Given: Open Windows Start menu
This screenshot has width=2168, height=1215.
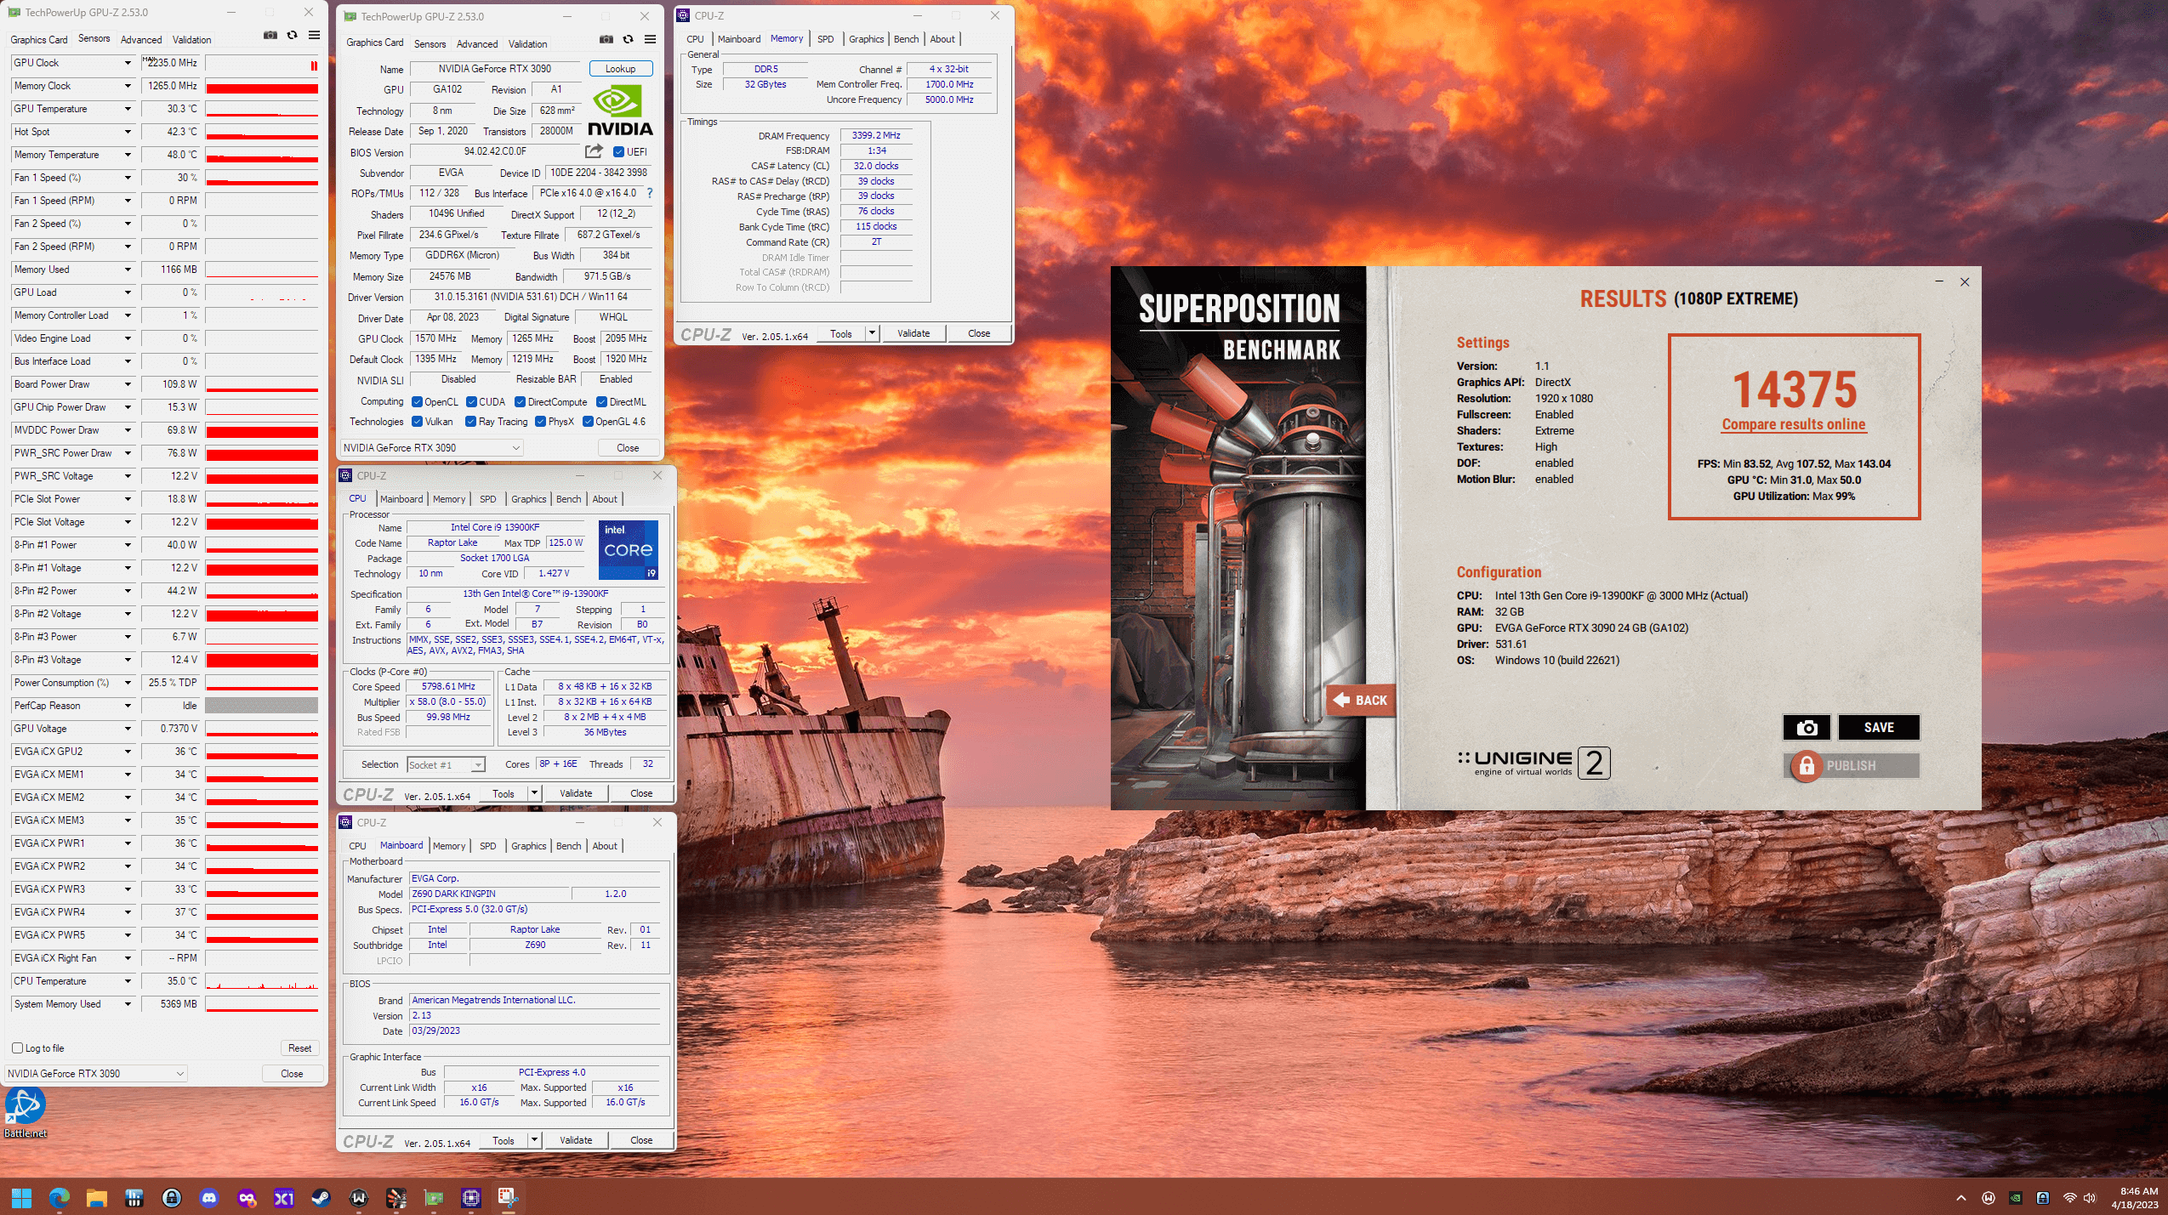Looking at the screenshot, I should click(21, 1198).
